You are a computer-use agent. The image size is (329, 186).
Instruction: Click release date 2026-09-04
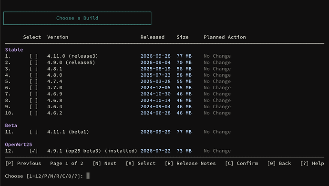(155, 62)
